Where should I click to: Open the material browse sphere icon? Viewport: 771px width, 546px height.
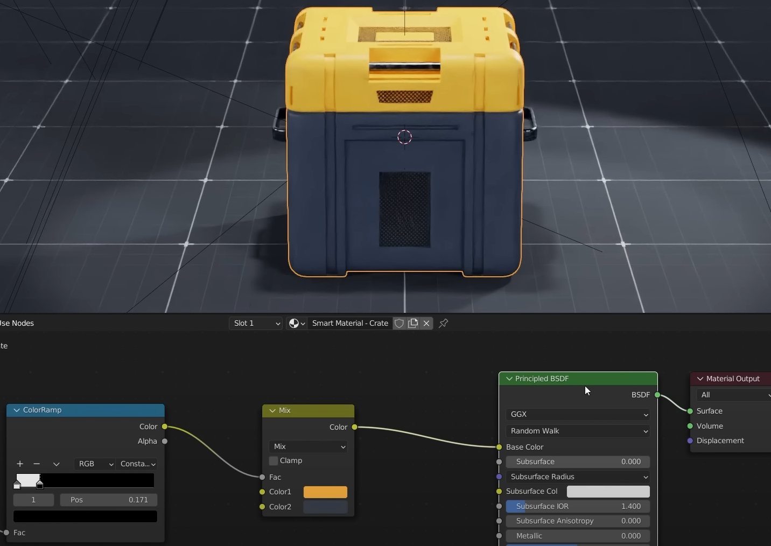click(297, 323)
